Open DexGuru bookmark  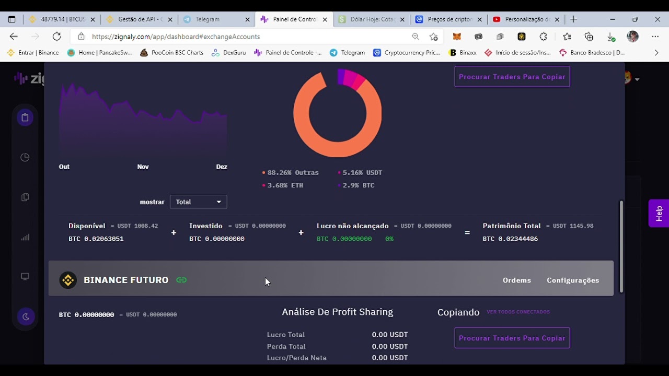pyautogui.click(x=228, y=52)
